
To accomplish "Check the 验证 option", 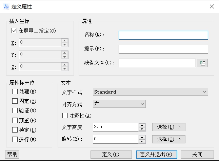I will tap(15, 110).
